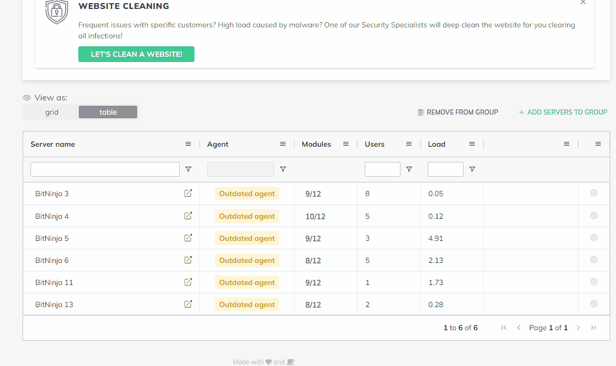This screenshot has height=366, width=616.
Task: Click load value 0.05
Action: click(436, 194)
